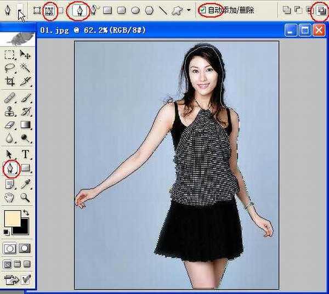
Task: Select the Pen tool in the toolbox
Action: (x=10, y=167)
